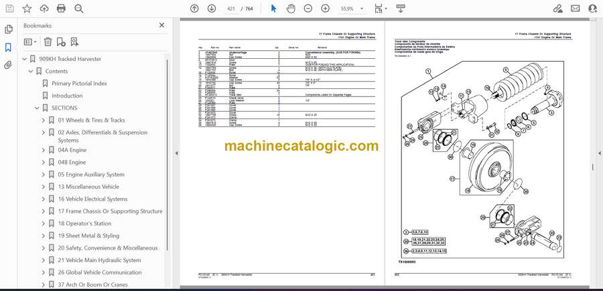Expand the 01 Wheels & Tires & Tracks bookmark
This screenshot has height=291, width=603.
[x=44, y=120]
